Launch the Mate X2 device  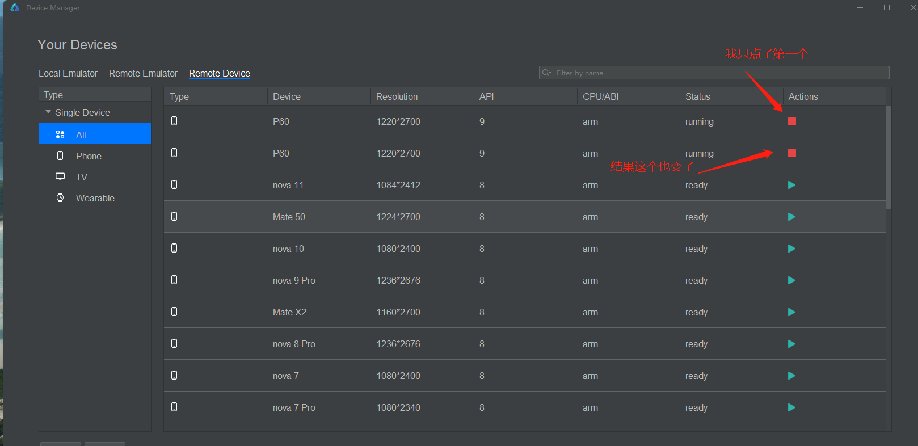click(791, 312)
